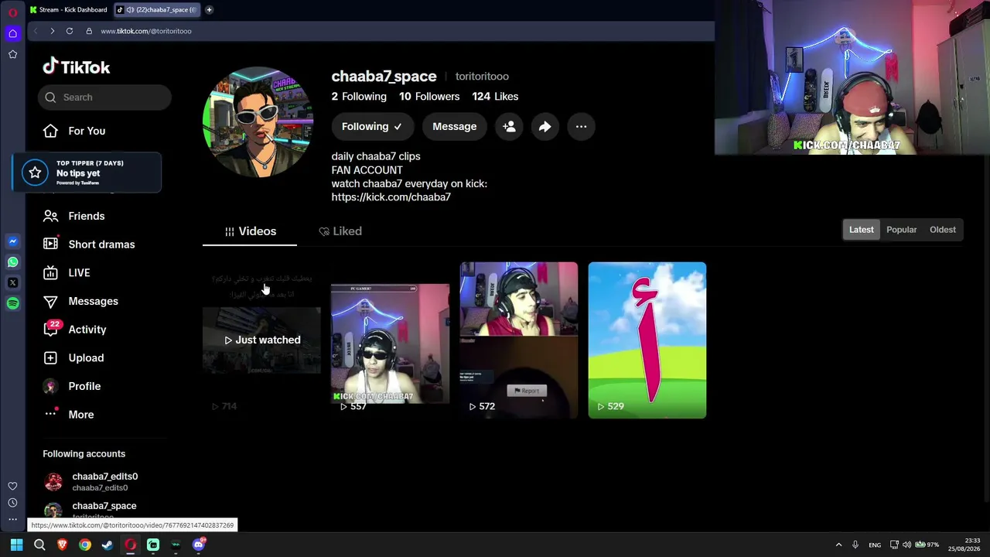Open the Just watched video thumbnail
The image size is (990, 557).
coord(261,340)
